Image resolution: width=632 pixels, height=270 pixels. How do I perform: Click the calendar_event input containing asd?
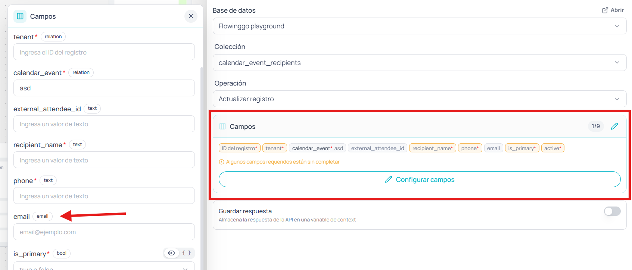104,88
